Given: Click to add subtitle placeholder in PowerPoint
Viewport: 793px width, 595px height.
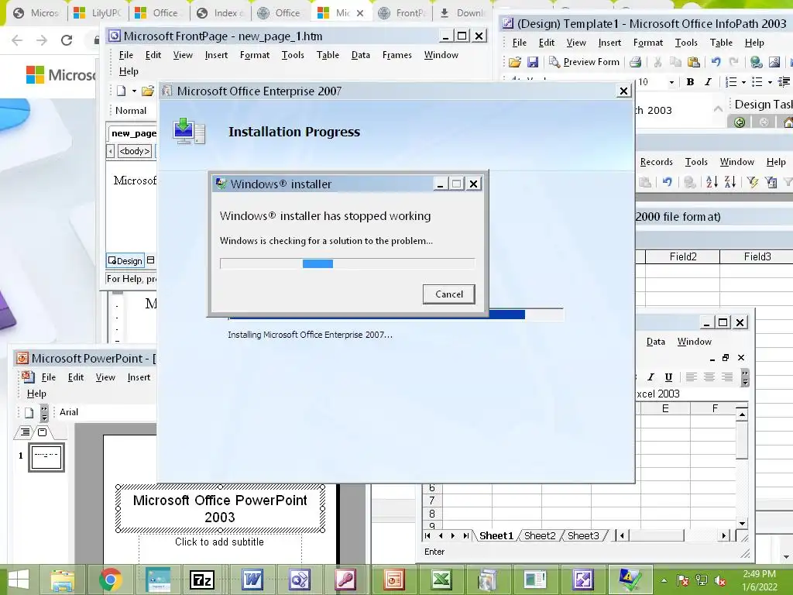Looking at the screenshot, I should pyautogui.click(x=220, y=542).
